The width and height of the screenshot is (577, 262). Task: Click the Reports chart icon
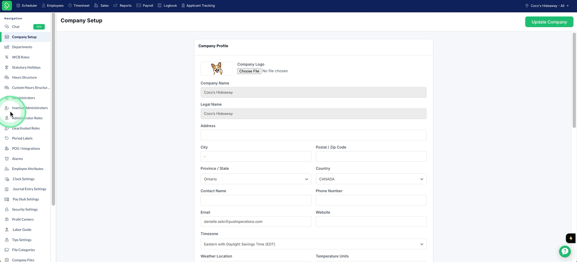point(115,6)
